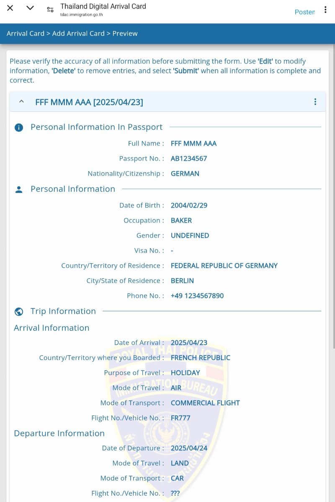
Task: Select passport number AB1234567
Action: [189, 159]
